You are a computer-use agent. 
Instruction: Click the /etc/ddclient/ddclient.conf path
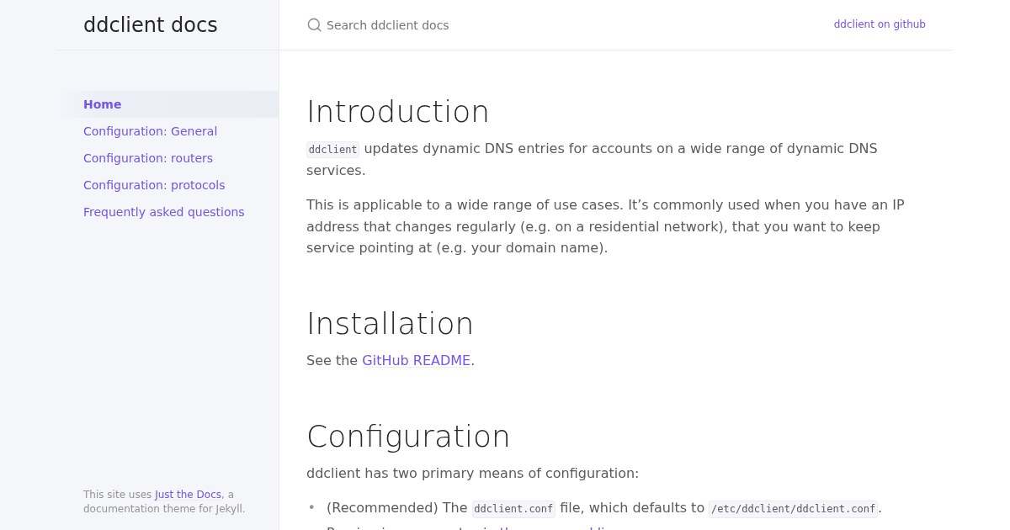pyautogui.click(x=794, y=508)
